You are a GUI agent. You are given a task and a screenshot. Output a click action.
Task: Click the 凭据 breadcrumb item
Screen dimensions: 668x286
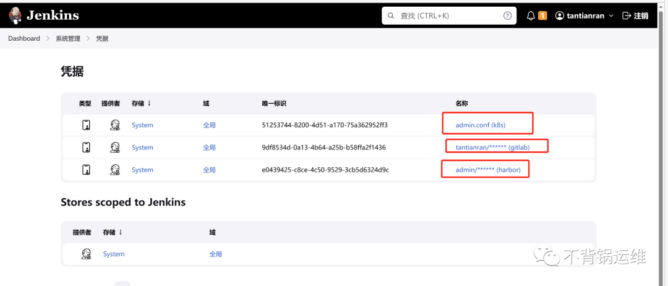(102, 38)
